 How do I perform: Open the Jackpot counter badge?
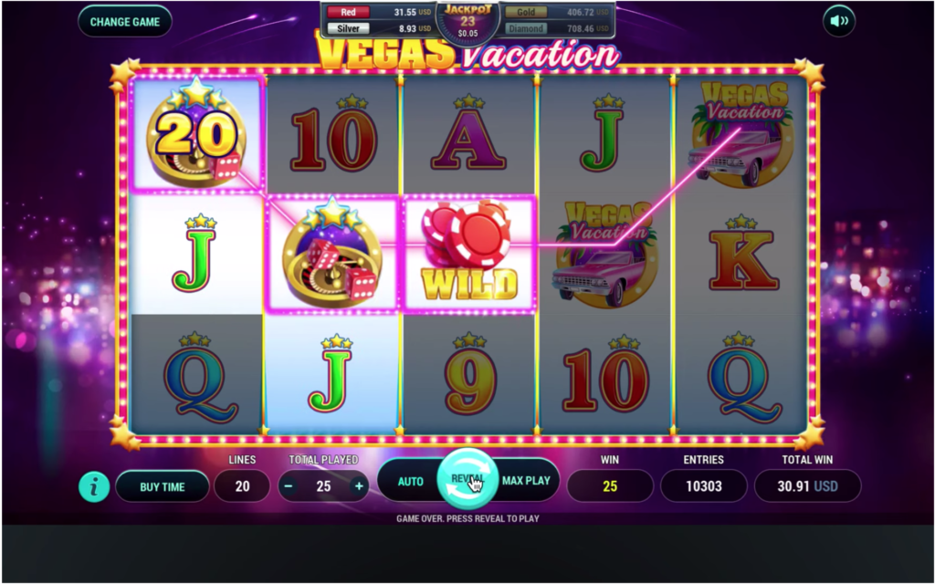coord(467,21)
